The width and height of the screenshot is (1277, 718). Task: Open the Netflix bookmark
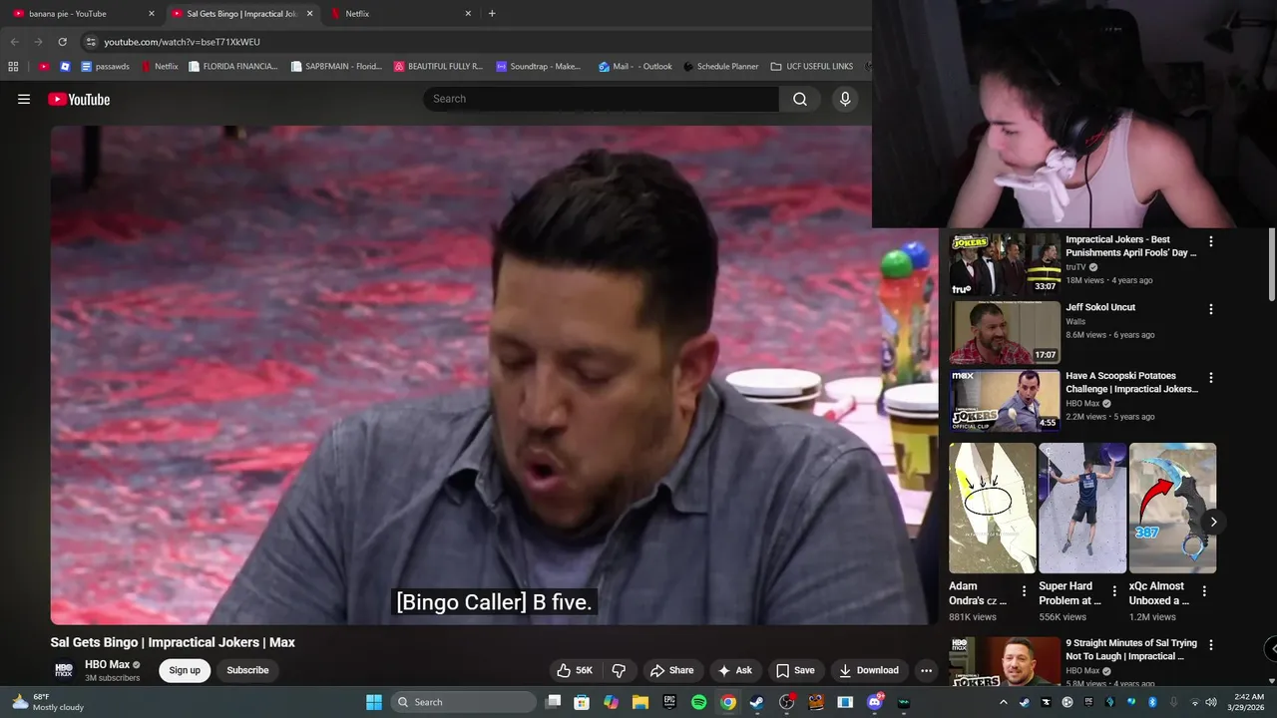point(160,67)
